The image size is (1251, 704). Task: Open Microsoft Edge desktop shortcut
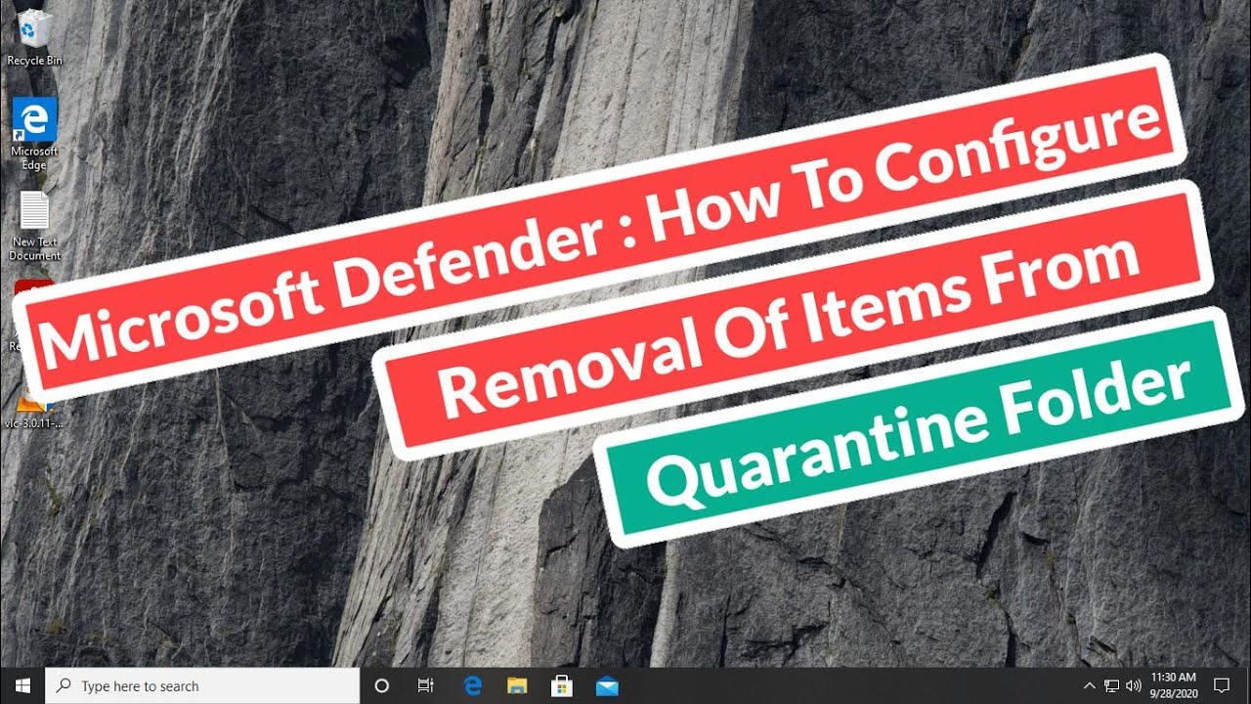(34, 134)
